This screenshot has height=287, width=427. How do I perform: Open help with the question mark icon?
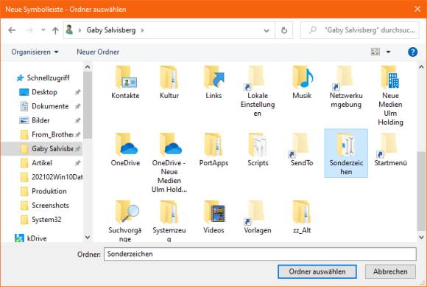(412, 52)
